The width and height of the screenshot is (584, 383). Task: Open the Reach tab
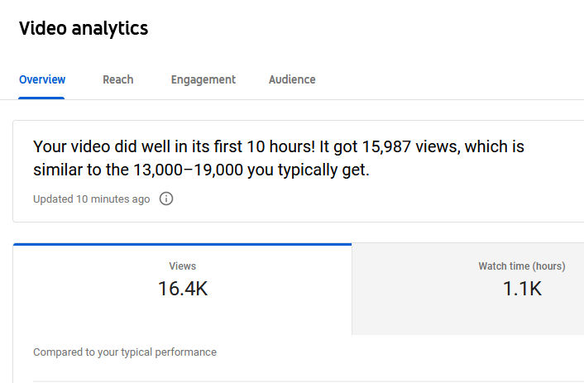tap(117, 80)
